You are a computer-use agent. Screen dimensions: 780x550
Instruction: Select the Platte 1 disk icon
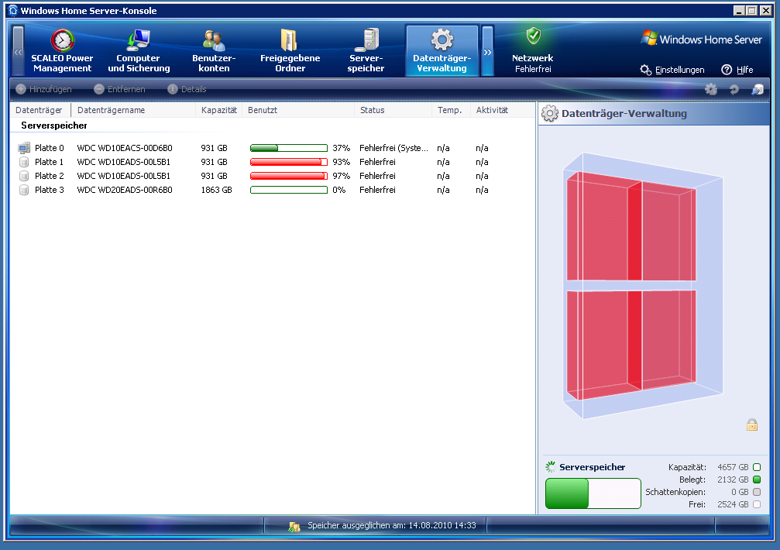point(24,162)
